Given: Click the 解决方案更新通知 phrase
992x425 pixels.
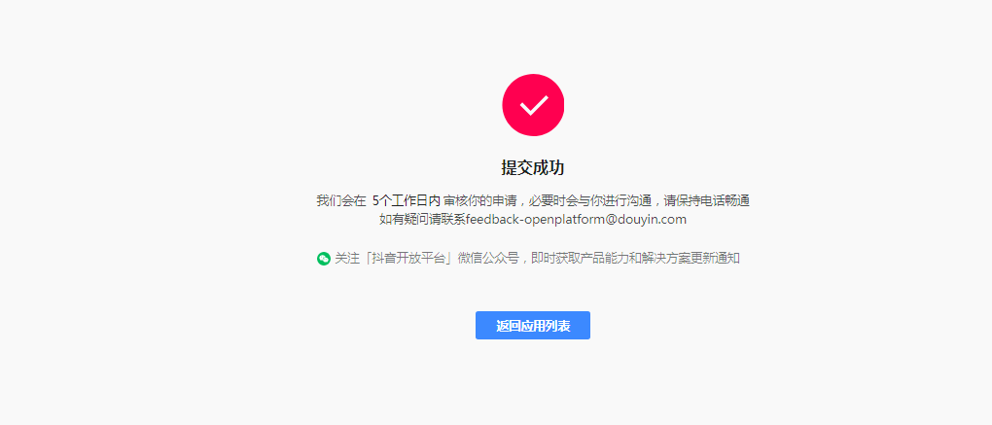Looking at the screenshot, I should (691, 258).
